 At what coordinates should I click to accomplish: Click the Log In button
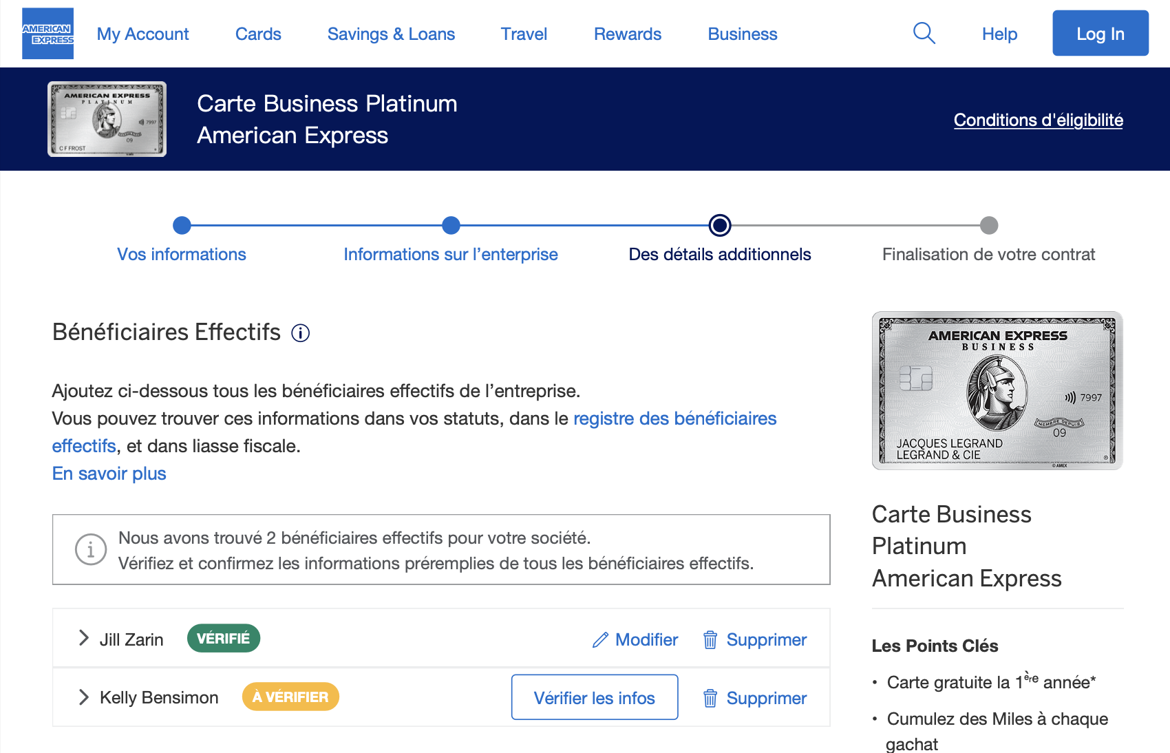pyautogui.click(x=1100, y=33)
